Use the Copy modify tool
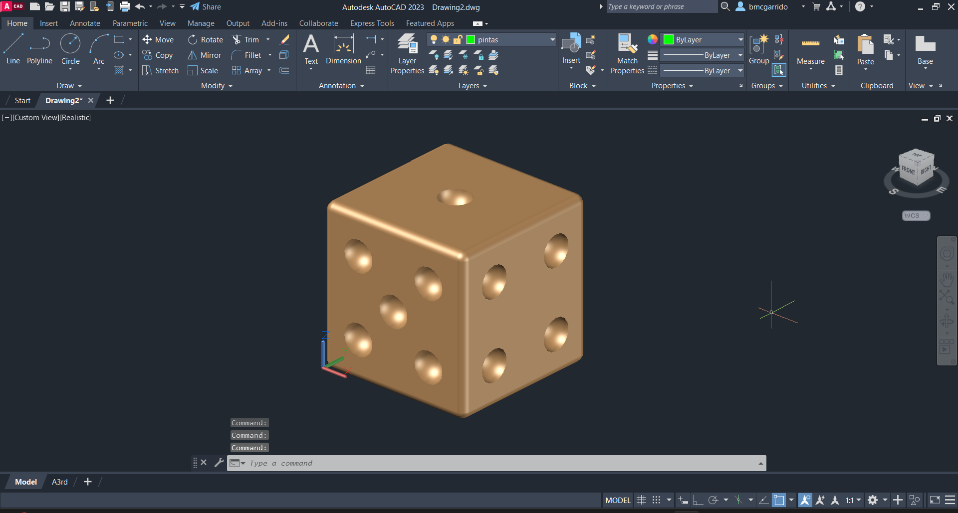 [x=157, y=55]
